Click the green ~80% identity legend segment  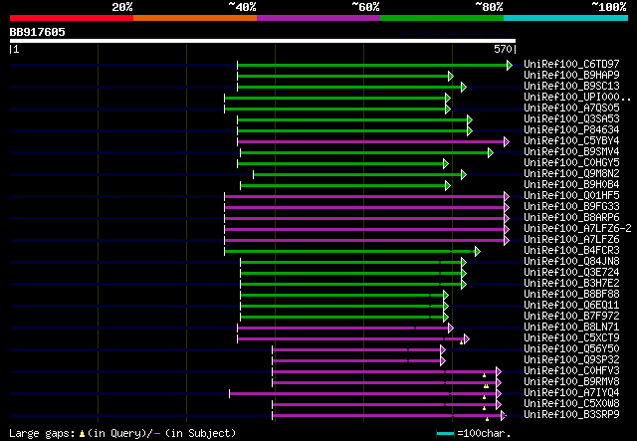click(x=442, y=18)
